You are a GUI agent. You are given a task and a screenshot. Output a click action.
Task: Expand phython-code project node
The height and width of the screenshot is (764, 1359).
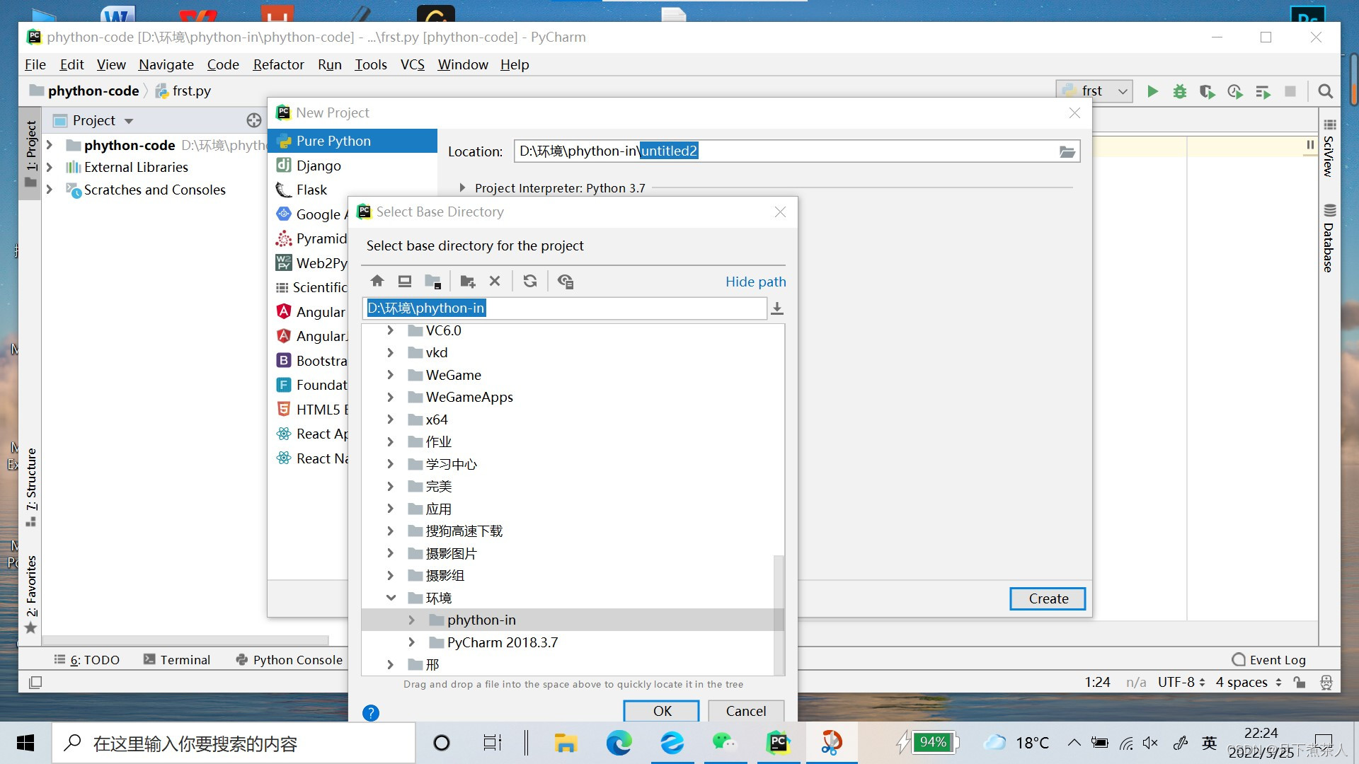tap(50, 145)
